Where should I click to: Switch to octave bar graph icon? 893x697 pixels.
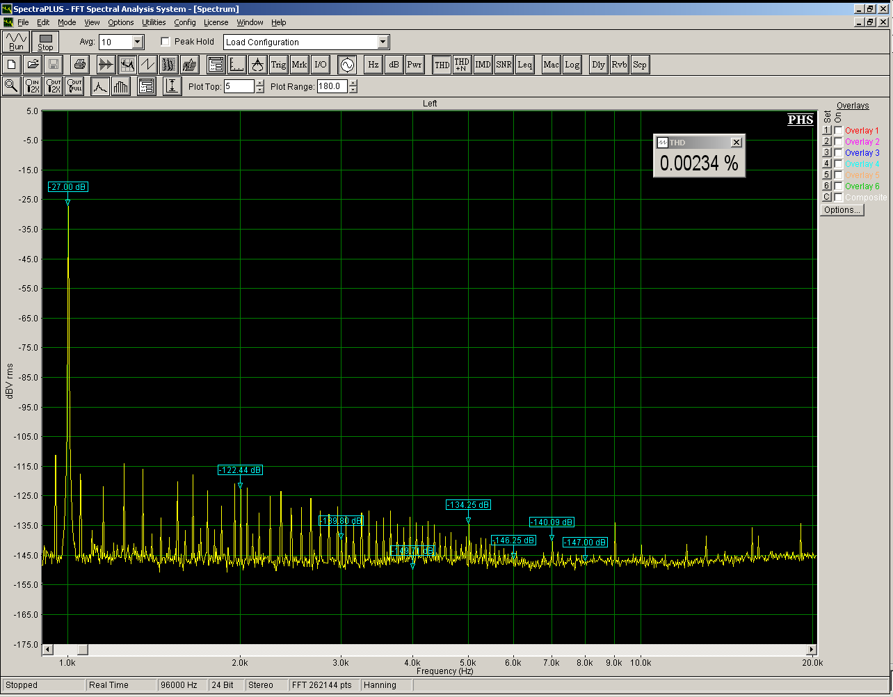pos(121,86)
